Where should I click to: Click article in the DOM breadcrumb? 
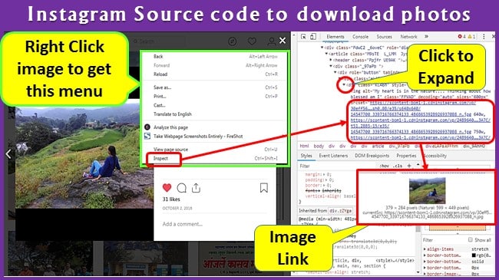(378, 146)
